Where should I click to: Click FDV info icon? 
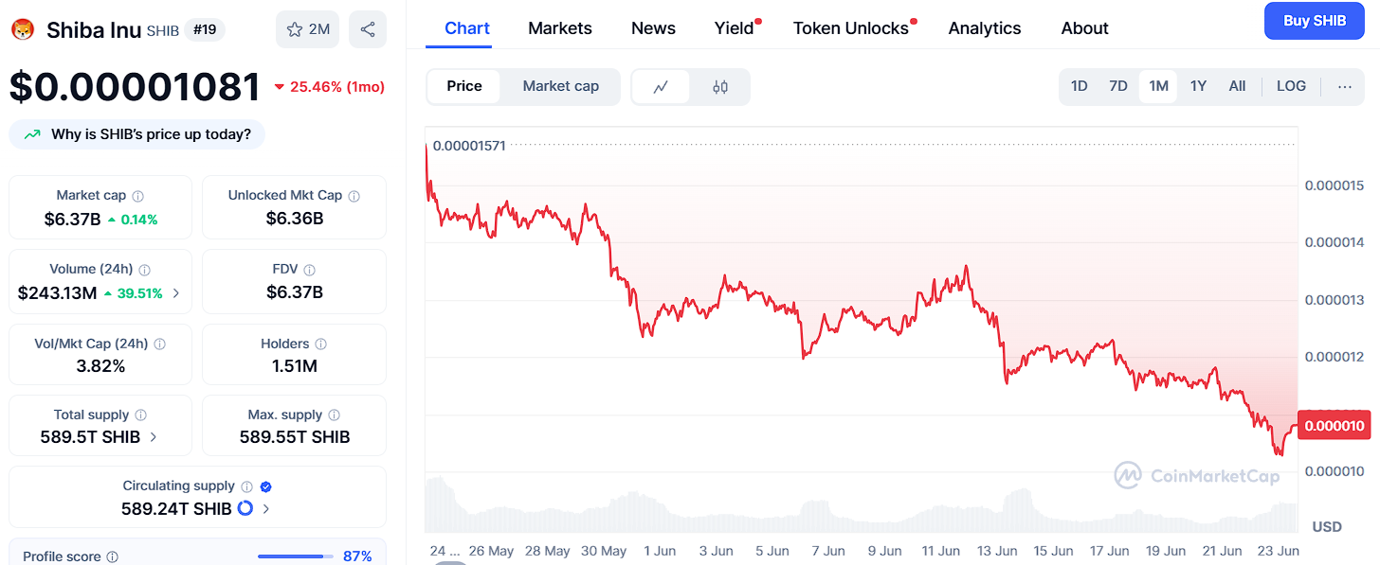coord(310,270)
